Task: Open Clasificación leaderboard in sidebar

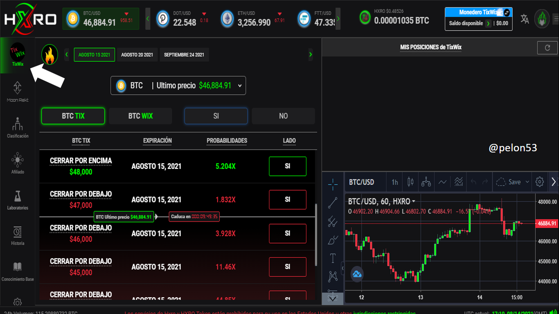Action: click(17, 127)
